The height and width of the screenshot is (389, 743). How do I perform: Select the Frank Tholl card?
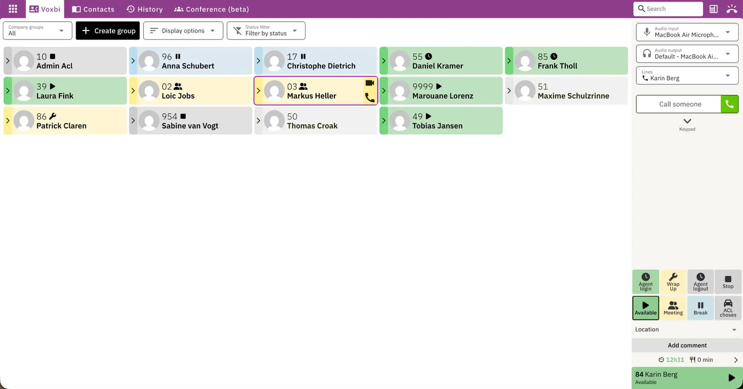point(566,61)
